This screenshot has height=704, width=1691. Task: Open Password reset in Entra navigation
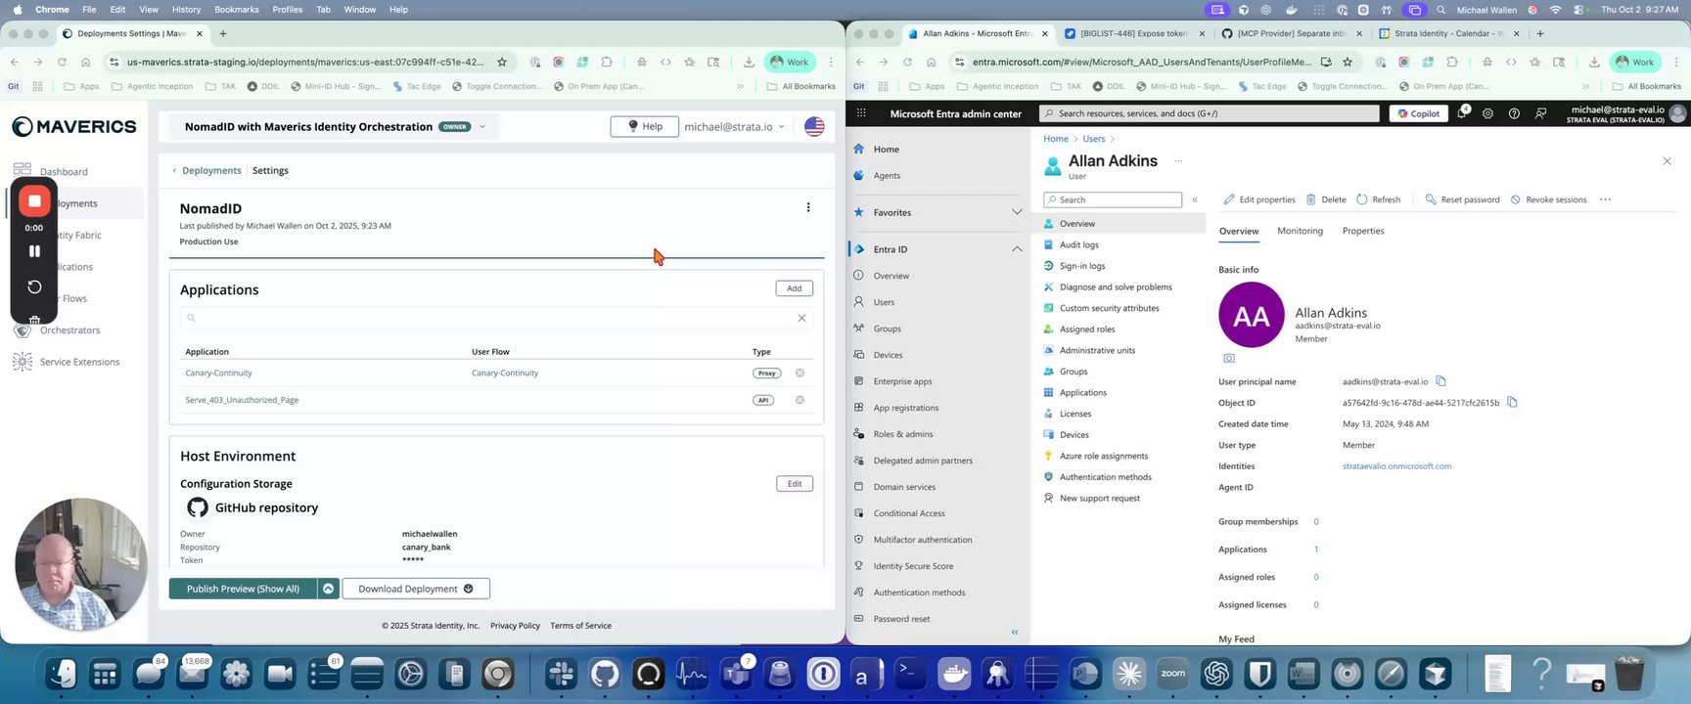901,619
